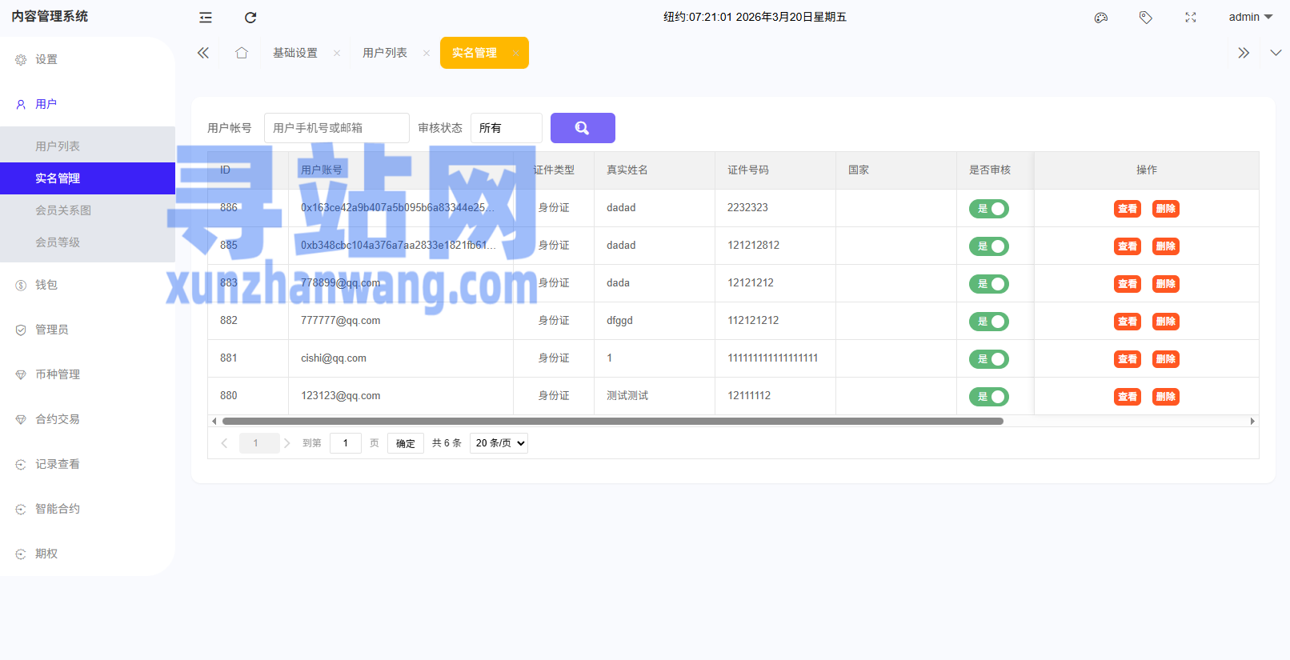Open the 20 条/页 page size dropdown

(499, 443)
